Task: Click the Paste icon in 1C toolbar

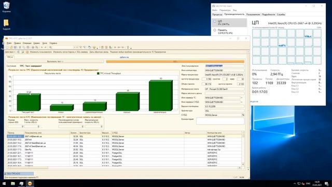Action: [27, 47]
